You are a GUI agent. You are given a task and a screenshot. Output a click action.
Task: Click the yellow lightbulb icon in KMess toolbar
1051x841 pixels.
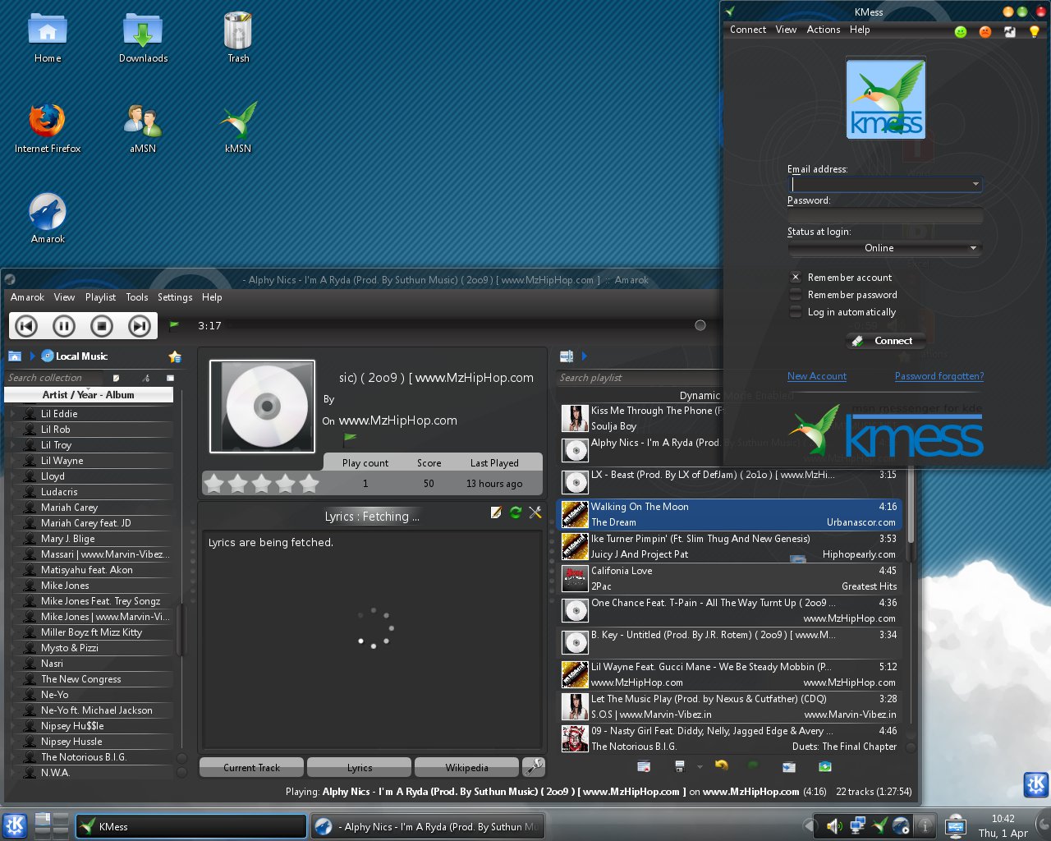pos(1035,31)
